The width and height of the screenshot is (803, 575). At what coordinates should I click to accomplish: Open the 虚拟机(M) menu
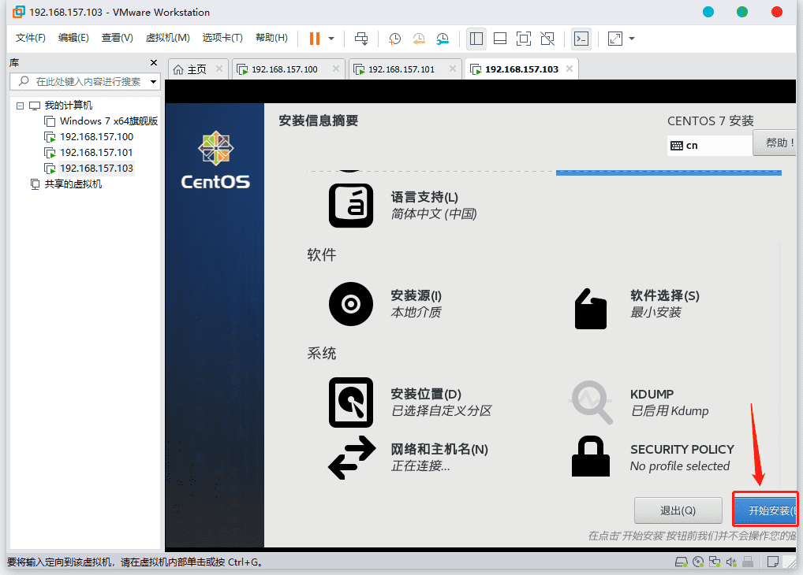(x=167, y=38)
